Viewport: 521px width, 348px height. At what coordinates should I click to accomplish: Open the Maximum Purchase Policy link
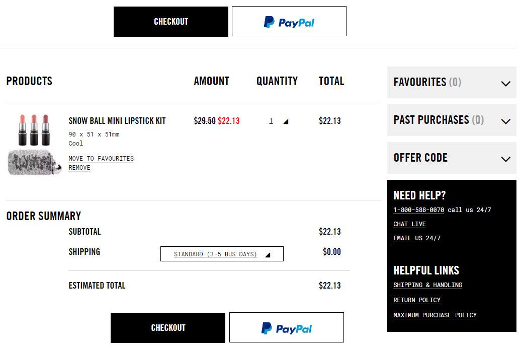pyautogui.click(x=435, y=315)
